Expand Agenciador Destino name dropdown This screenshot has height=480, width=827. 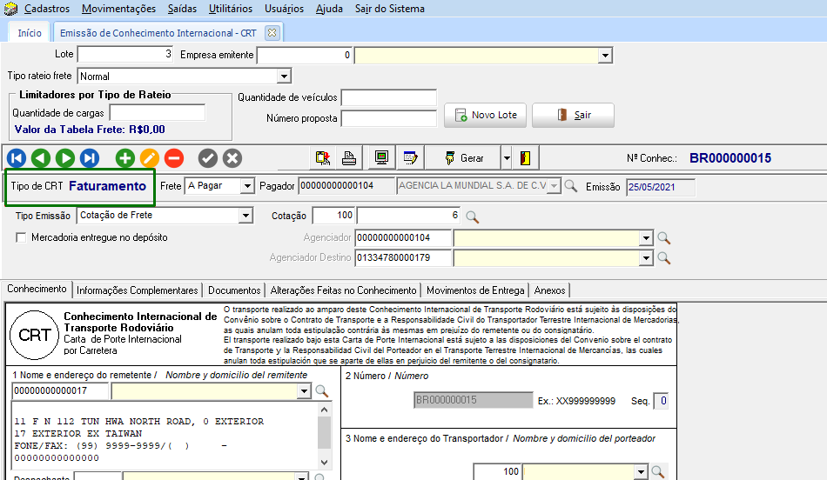coord(646,258)
